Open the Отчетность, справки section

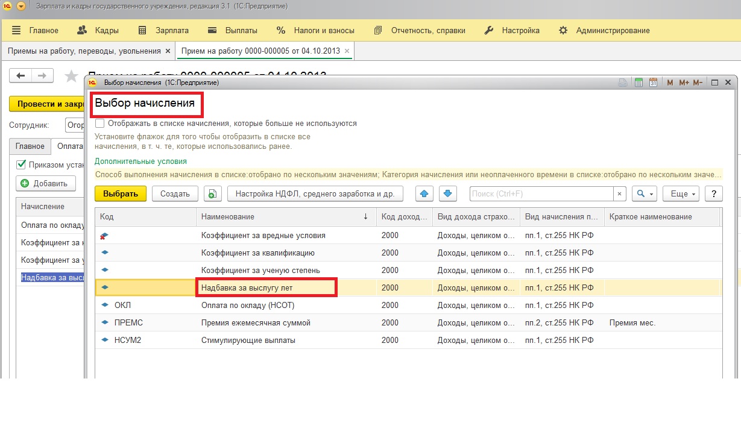click(420, 30)
